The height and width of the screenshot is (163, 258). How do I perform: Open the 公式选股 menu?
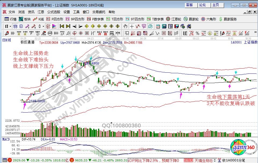(x=54, y=12)
